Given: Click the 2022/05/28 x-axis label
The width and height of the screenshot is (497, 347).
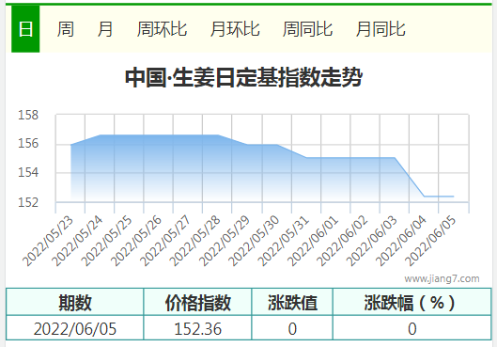Looking at the screenshot, I should click(194, 241).
